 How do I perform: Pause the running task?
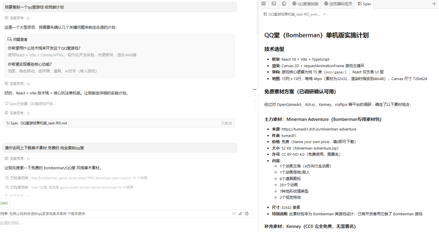tap(234, 214)
